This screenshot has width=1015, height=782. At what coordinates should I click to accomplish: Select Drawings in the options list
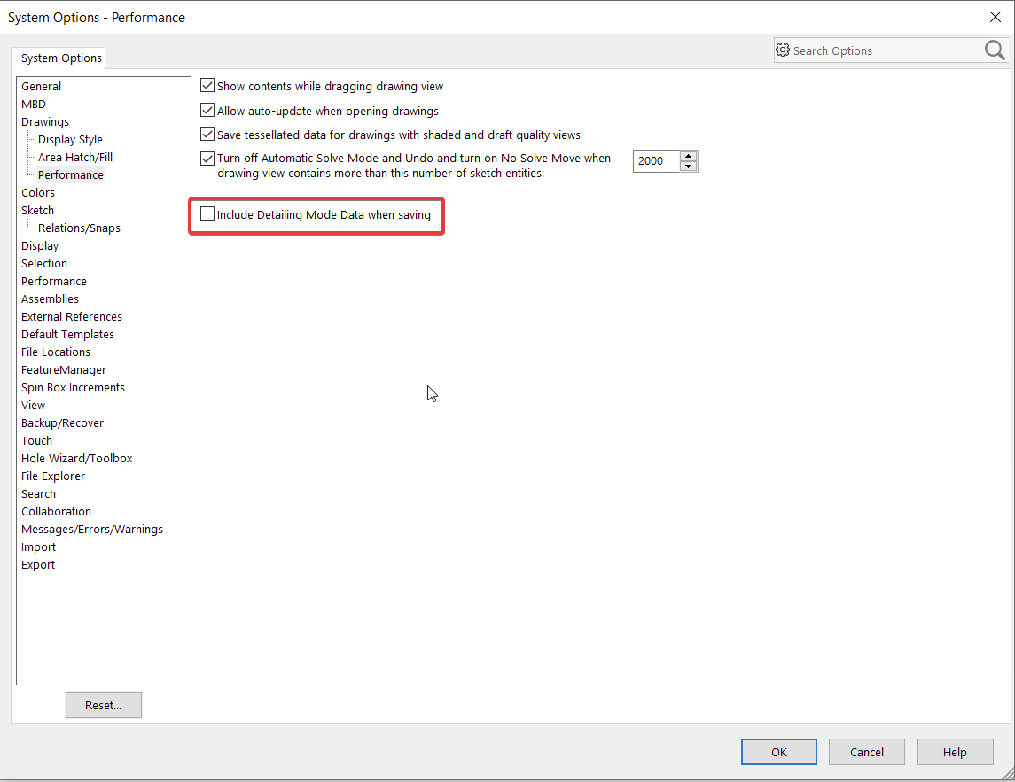44,121
